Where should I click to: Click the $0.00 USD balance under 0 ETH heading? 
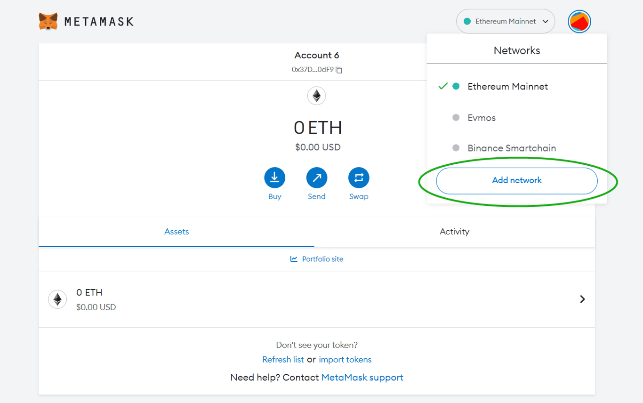[318, 147]
